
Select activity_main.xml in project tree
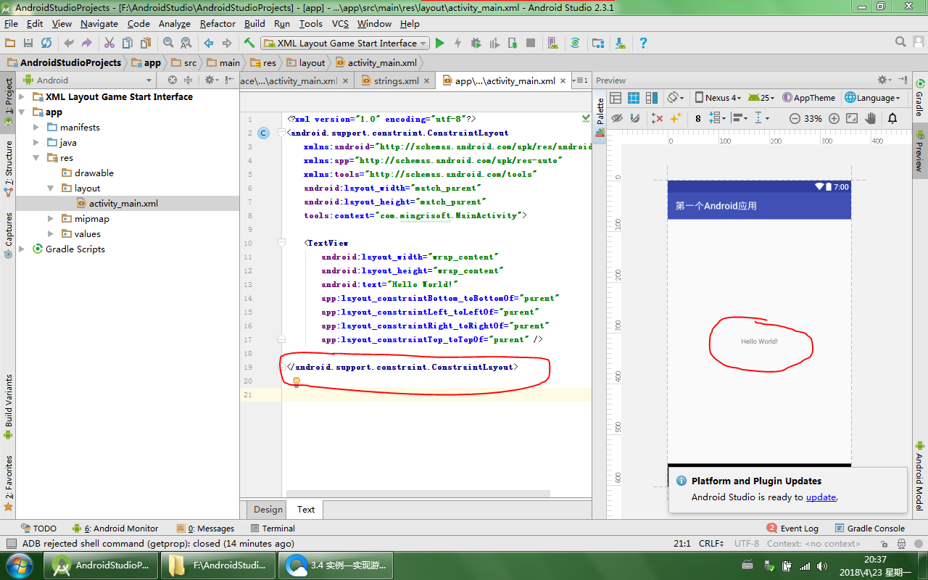pyautogui.click(x=123, y=204)
